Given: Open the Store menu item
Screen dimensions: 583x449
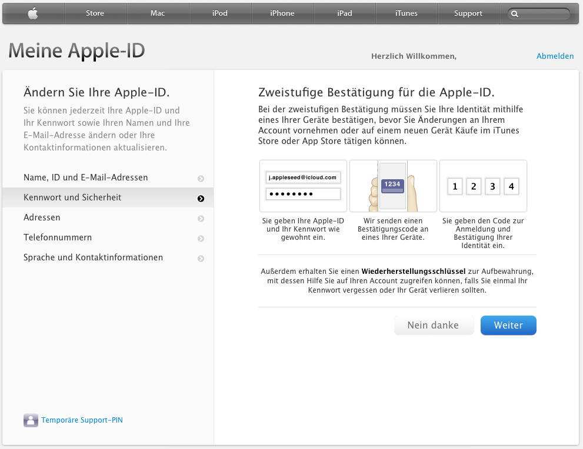Looking at the screenshot, I should click(x=95, y=14).
